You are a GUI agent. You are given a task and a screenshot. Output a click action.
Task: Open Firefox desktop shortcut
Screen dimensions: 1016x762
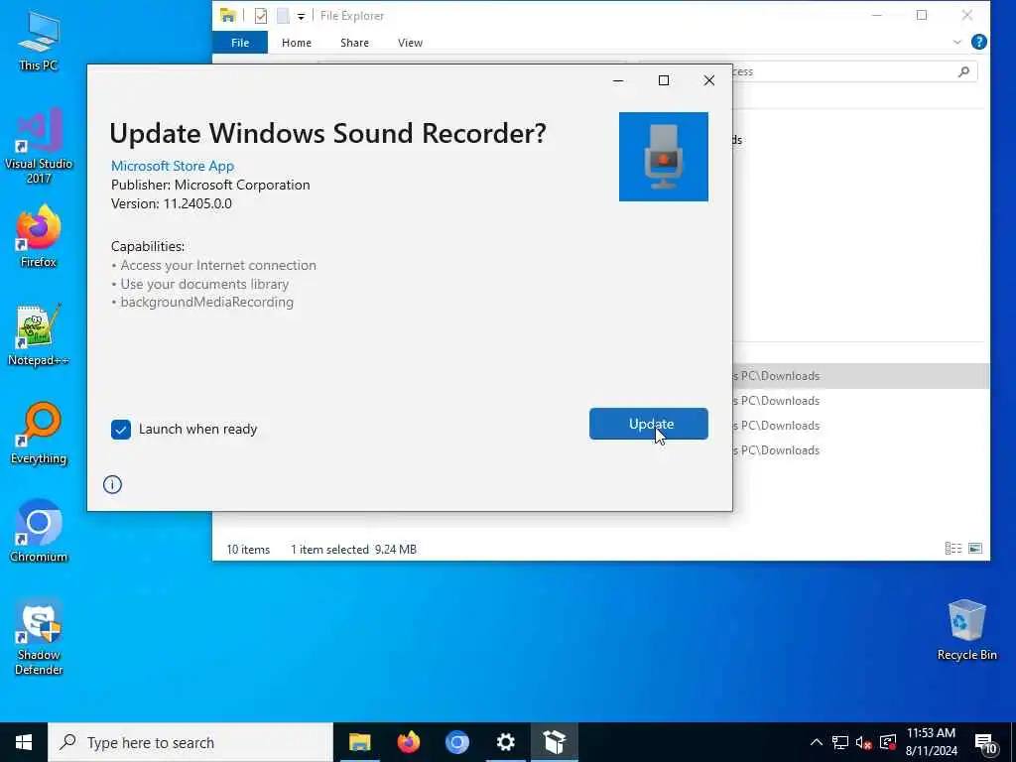tap(39, 236)
